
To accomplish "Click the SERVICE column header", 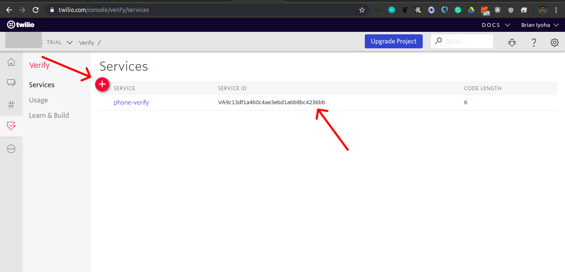I will click(124, 88).
